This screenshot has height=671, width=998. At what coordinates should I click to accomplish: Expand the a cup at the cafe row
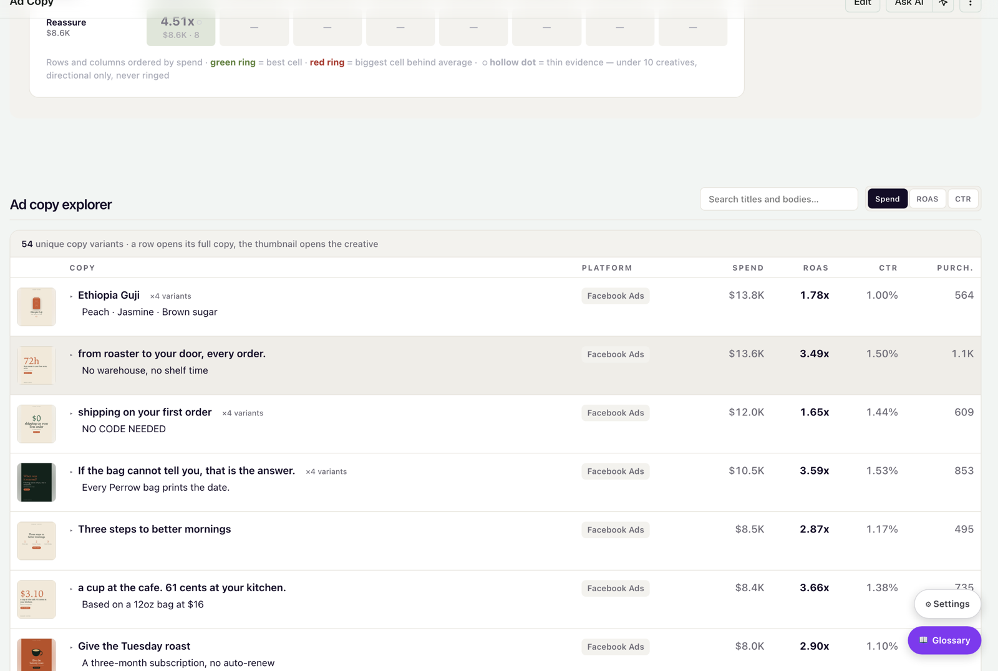pos(71,589)
